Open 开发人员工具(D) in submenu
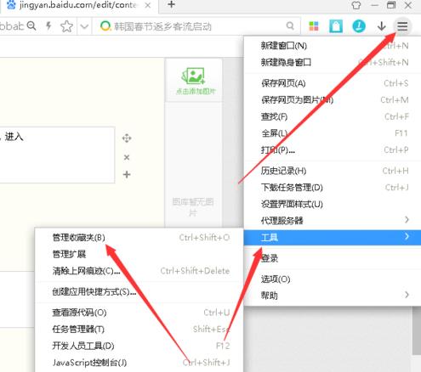Viewport: 421px width, 372px height. [139, 346]
